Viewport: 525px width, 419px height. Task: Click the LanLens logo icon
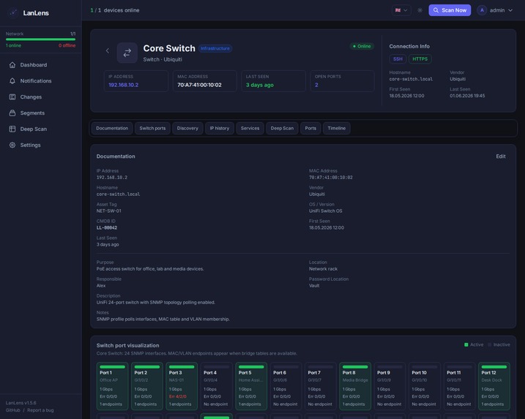click(x=13, y=12)
